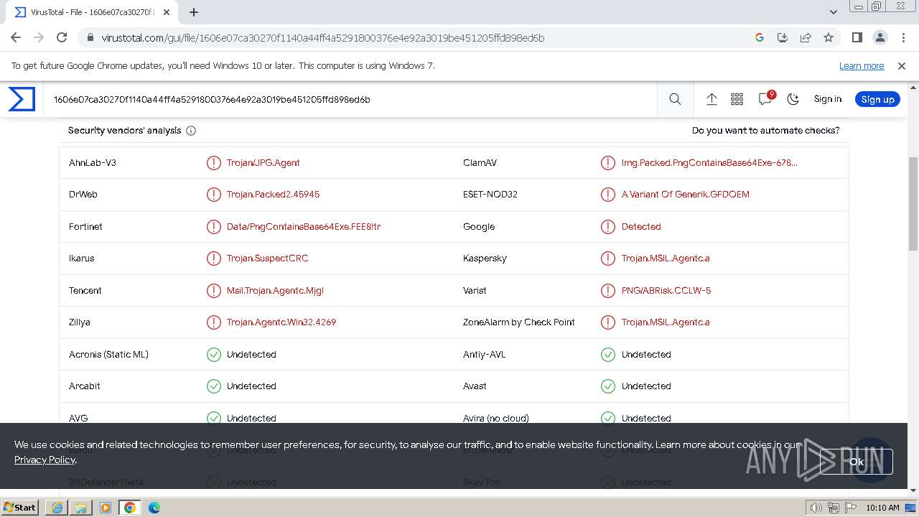
Task: Toggle dark mode moon icon
Action: click(793, 99)
